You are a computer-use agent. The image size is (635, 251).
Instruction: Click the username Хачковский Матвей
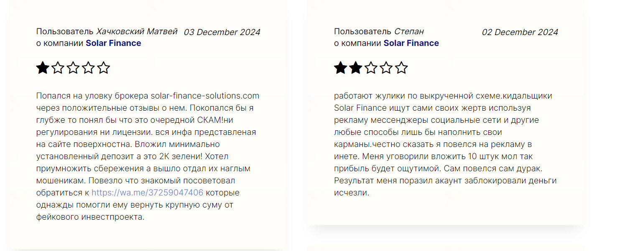[x=137, y=32]
